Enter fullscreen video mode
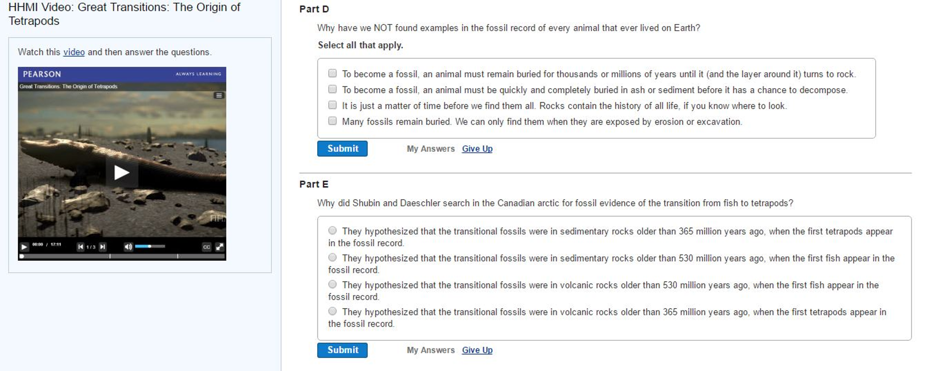 coord(220,247)
